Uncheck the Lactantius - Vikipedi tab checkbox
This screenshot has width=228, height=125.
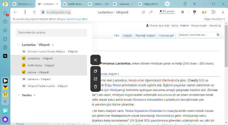[x=24, y=58]
